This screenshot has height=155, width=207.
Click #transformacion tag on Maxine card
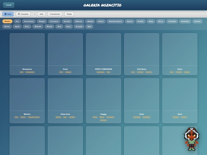34,117
